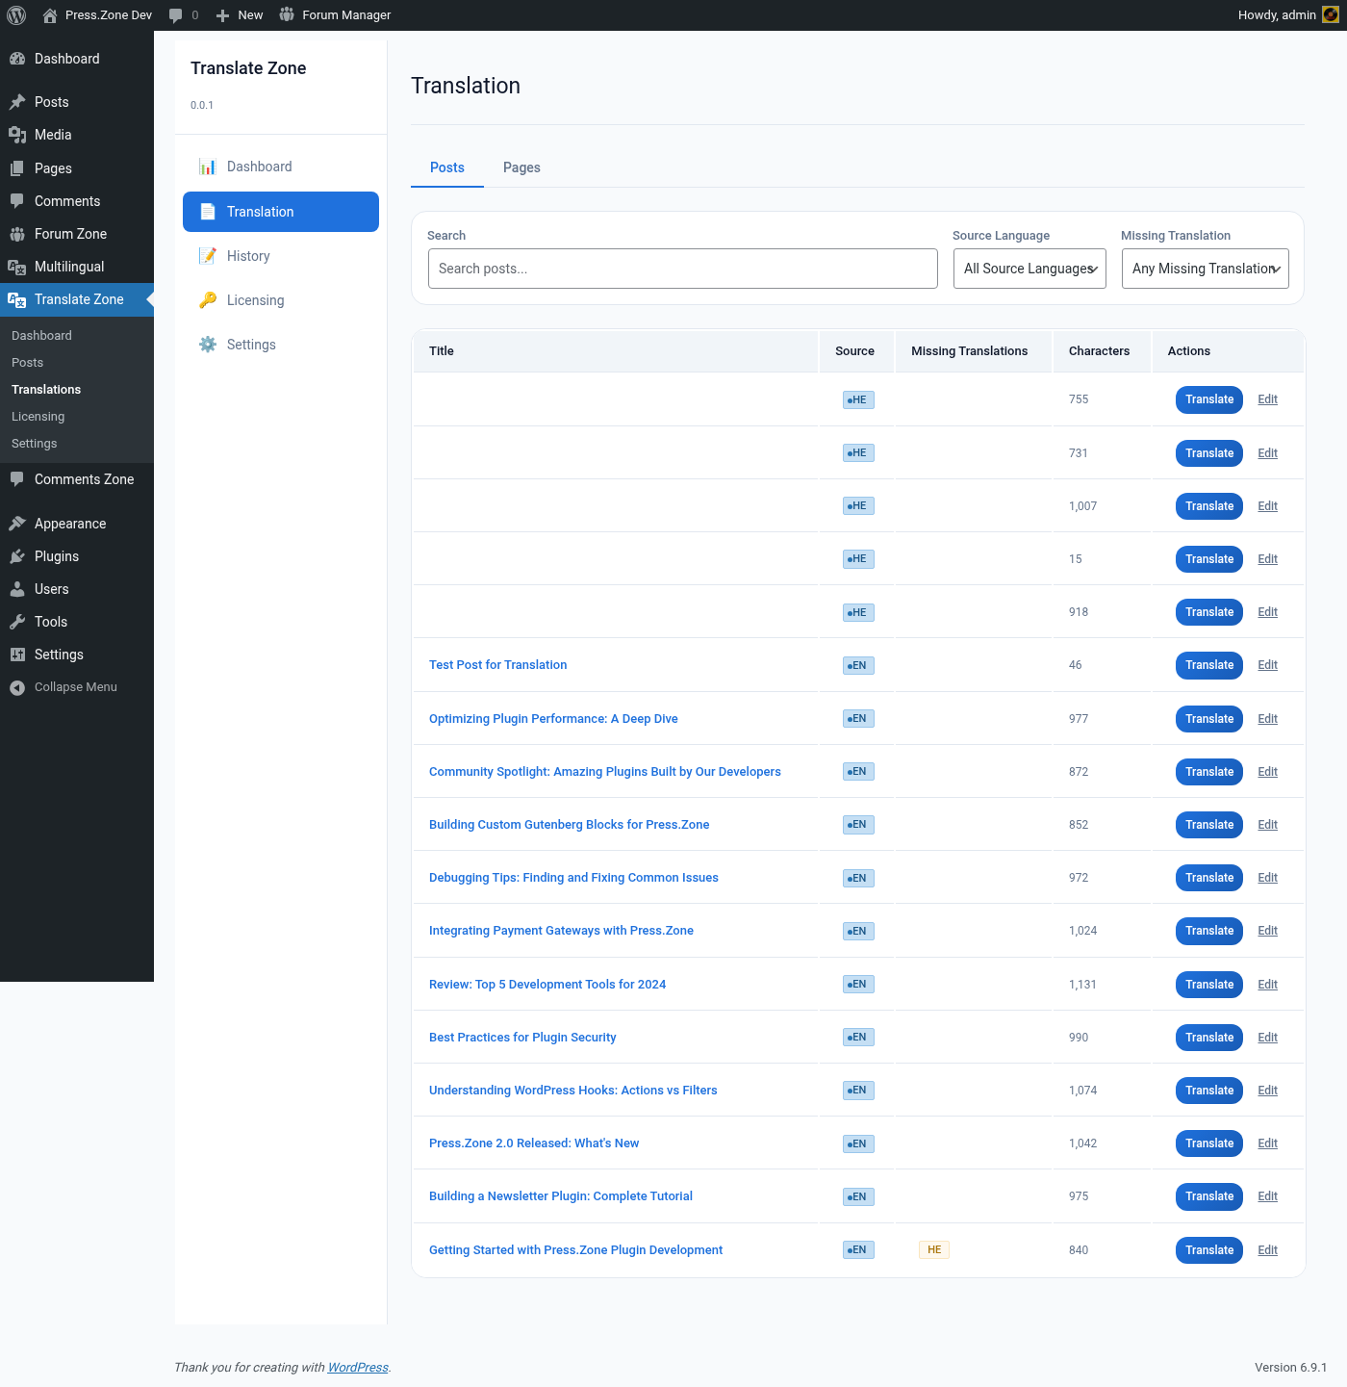Click the Pages icon in sidebar
Viewport: 1347px width, 1387px height.
click(x=17, y=168)
